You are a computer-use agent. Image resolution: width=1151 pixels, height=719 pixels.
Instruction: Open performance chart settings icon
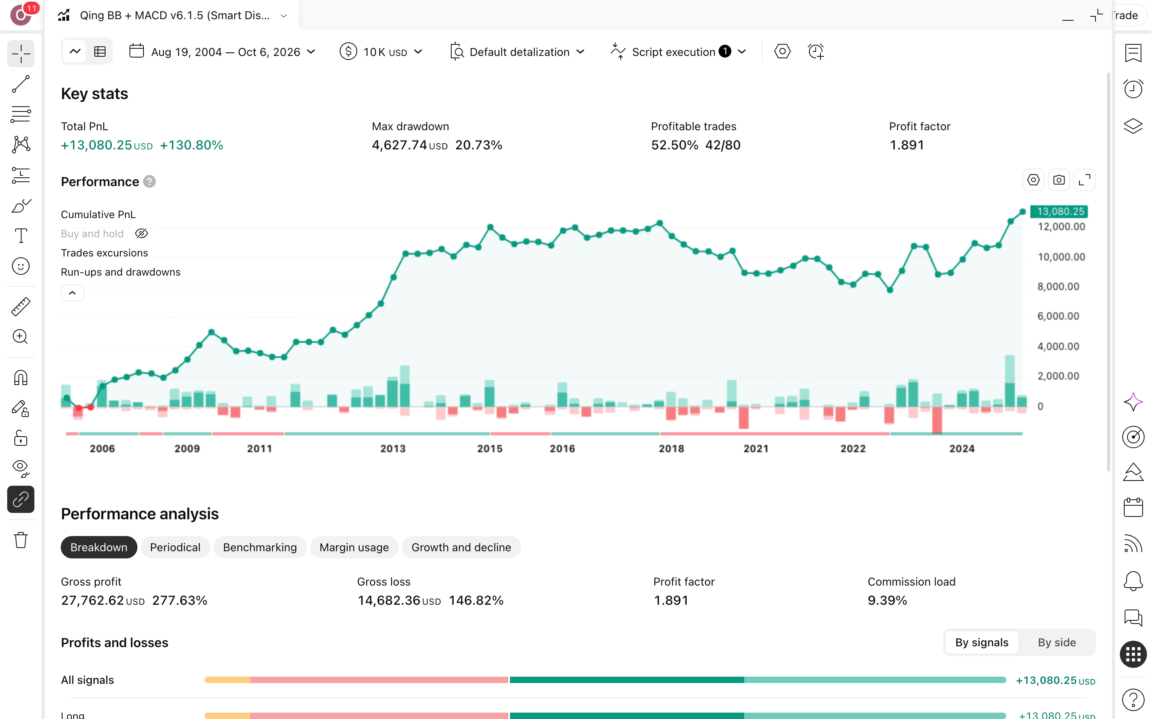point(1033,180)
